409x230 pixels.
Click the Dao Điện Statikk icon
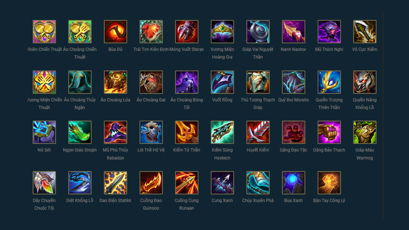(116, 183)
